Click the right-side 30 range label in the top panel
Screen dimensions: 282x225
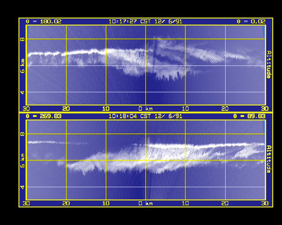[265, 109]
